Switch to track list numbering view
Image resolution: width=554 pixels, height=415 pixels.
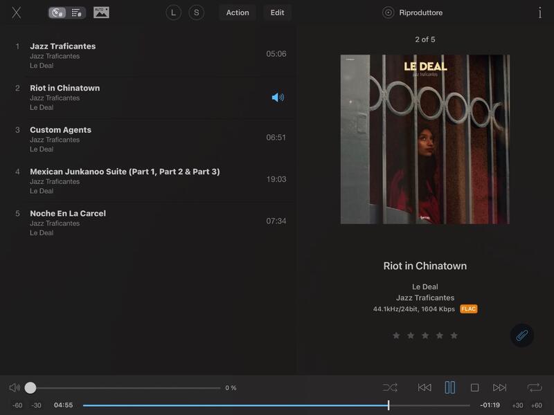pos(76,12)
